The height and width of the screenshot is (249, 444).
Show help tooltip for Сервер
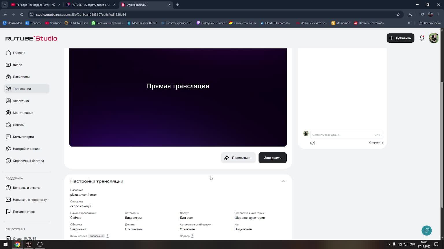[x=193, y=236]
